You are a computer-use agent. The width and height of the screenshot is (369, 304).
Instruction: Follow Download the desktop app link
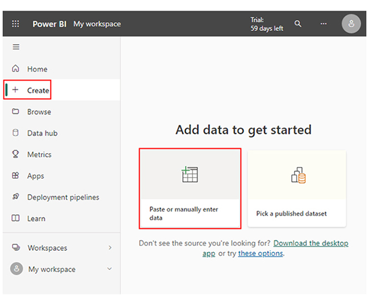(311, 243)
